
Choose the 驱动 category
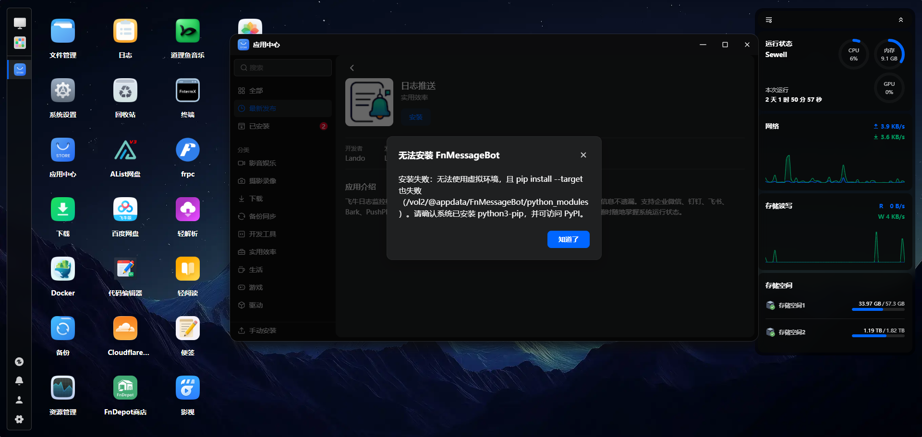(x=283, y=305)
